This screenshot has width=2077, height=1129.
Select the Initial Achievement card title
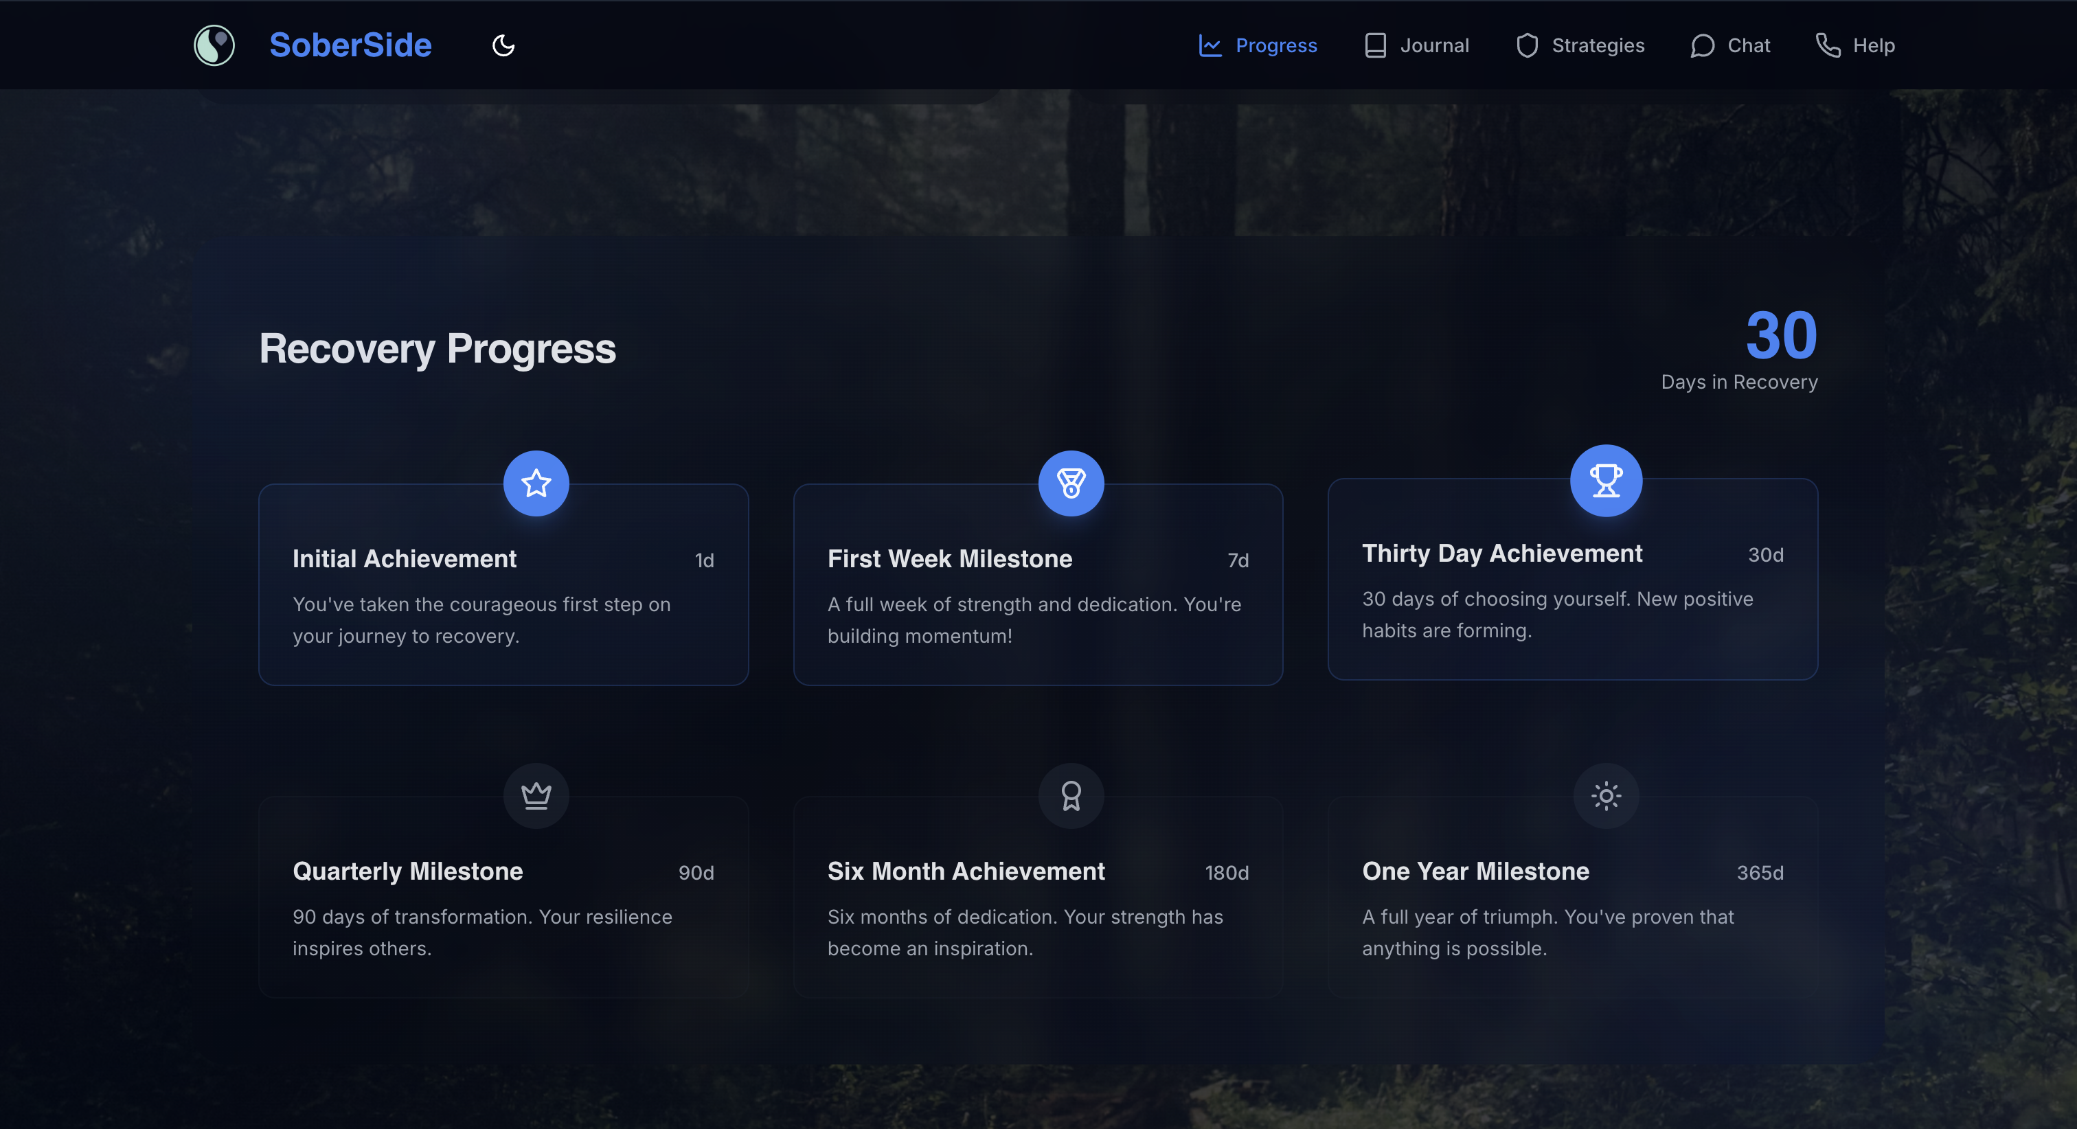(404, 559)
